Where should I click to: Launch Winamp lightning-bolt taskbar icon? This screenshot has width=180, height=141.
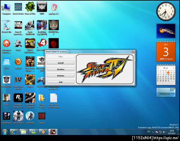pos(43,132)
